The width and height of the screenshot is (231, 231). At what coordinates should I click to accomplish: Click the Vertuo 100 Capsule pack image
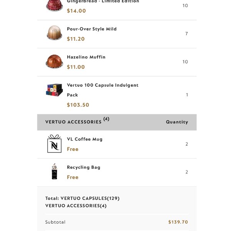[x=54, y=90]
